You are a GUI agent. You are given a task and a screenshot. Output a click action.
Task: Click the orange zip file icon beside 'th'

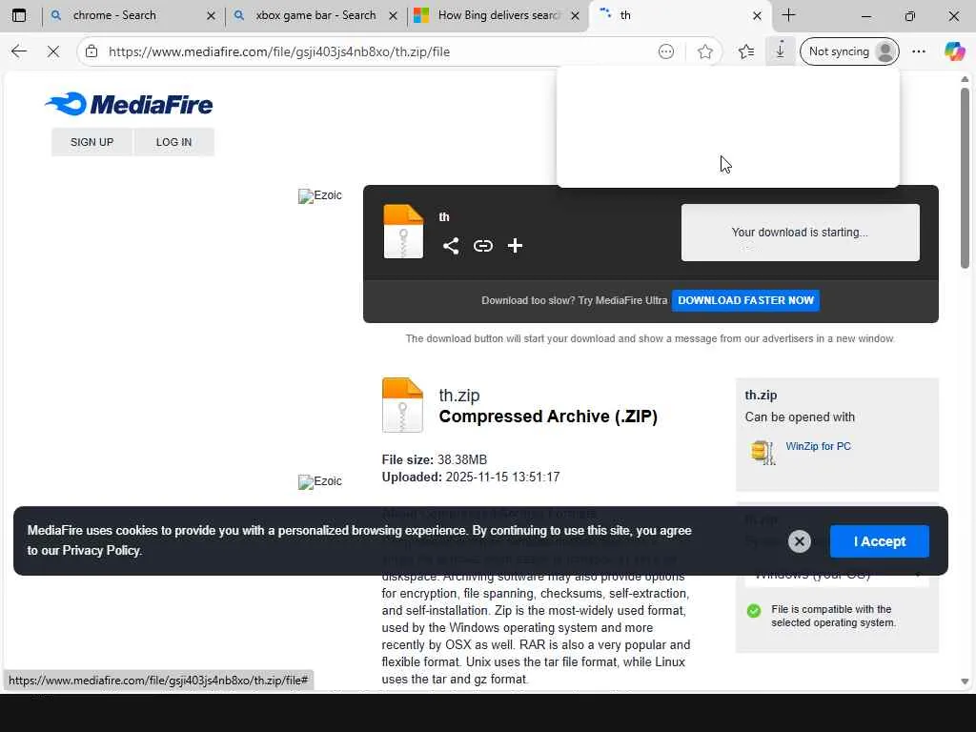[403, 232]
